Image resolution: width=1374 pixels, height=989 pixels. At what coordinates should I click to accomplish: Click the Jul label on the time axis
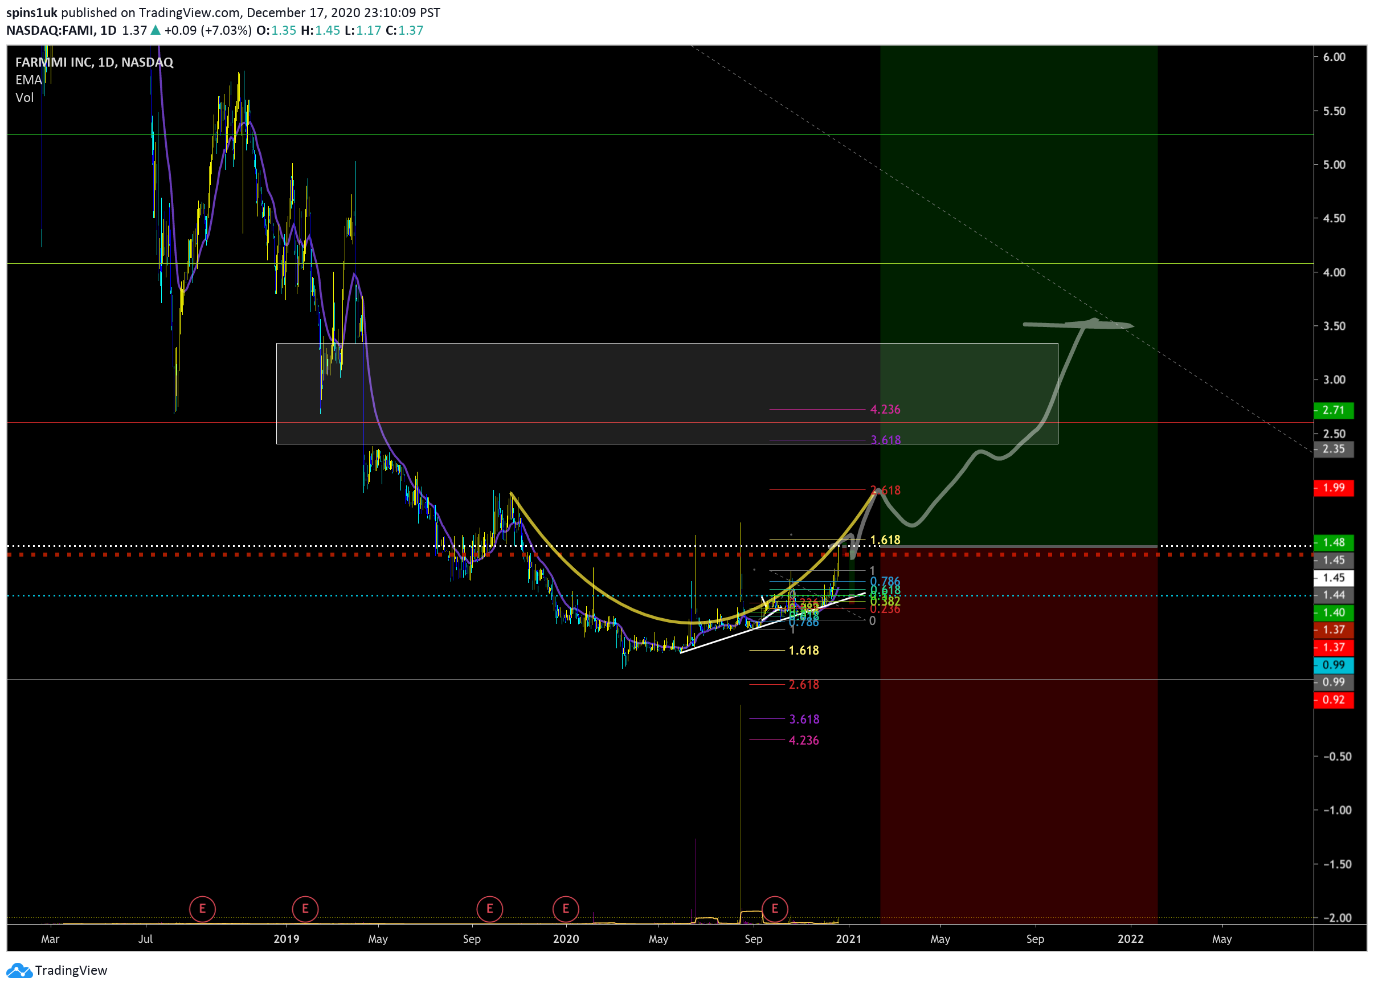click(x=145, y=939)
